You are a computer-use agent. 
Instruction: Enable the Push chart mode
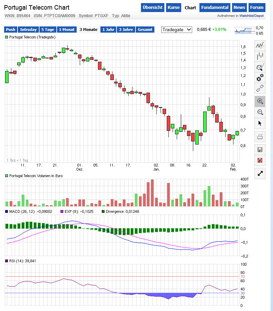[x=11, y=30]
